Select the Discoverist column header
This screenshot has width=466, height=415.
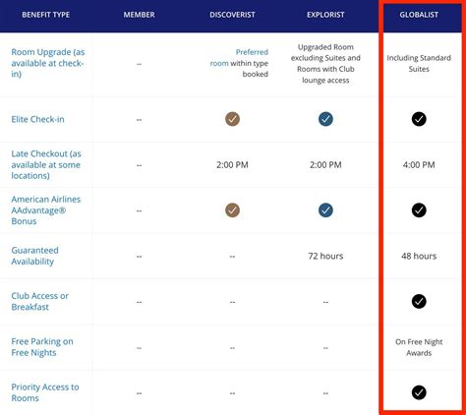232,15
